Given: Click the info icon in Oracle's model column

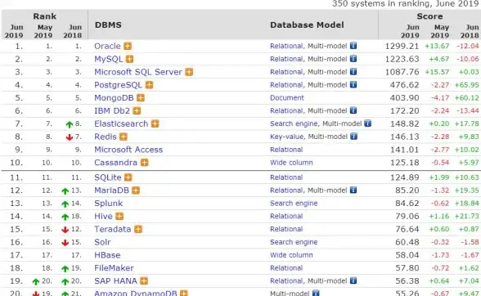Looking at the screenshot, I should click(x=353, y=46).
